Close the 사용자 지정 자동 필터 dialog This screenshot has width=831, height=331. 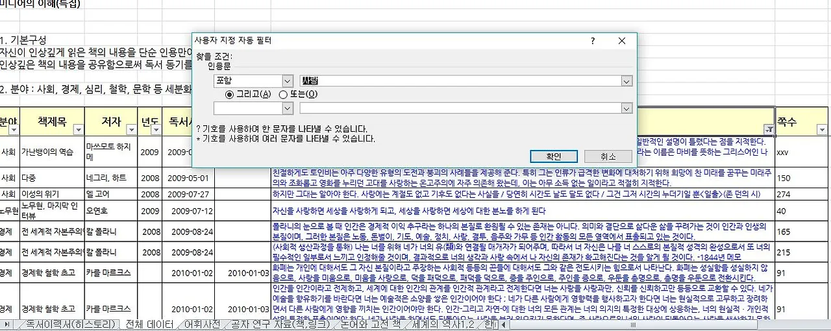622,41
